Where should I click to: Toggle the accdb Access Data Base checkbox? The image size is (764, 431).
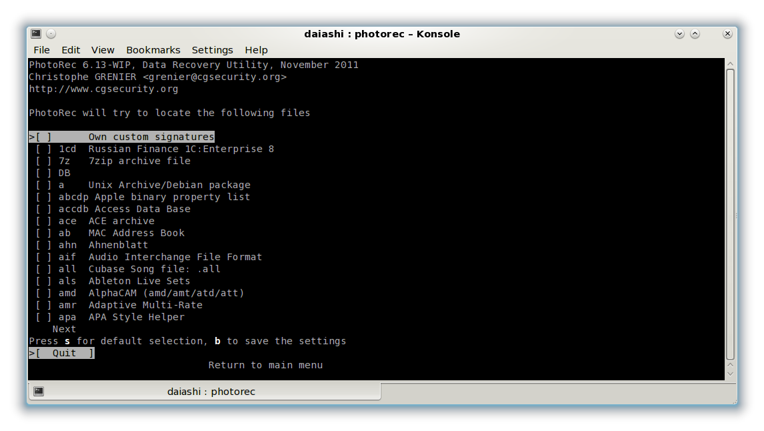(x=43, y=209)
